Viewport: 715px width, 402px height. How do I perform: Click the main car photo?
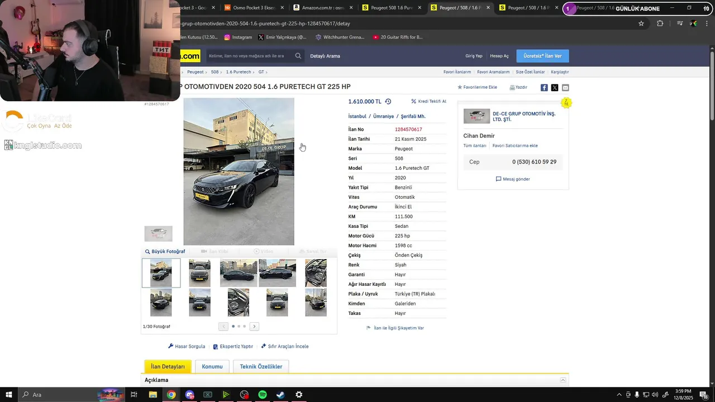(x=239, y=171)
